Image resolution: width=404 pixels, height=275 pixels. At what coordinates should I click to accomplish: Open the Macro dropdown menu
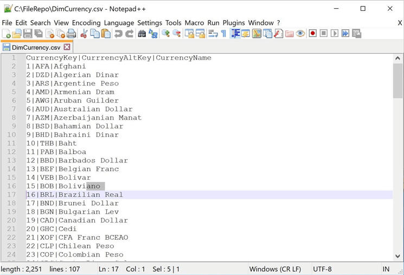pyautogui.click(x=194, y=23)
